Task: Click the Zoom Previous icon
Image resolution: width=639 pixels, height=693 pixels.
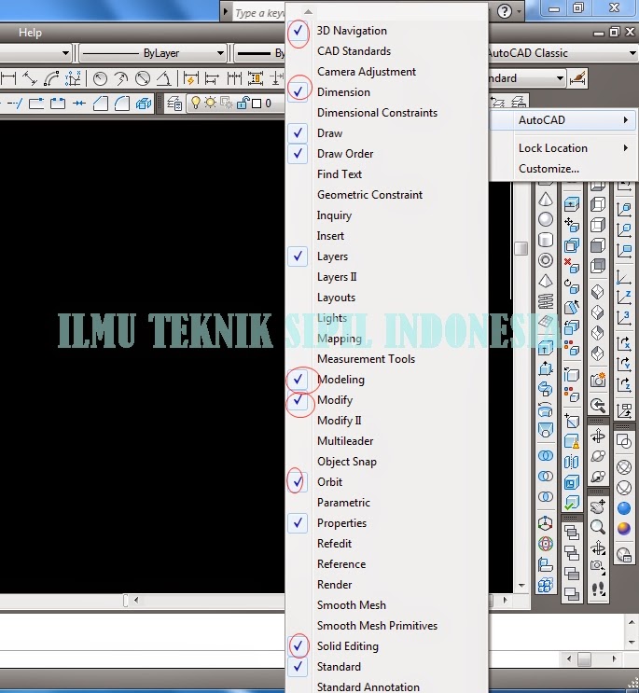Action: 598,405
